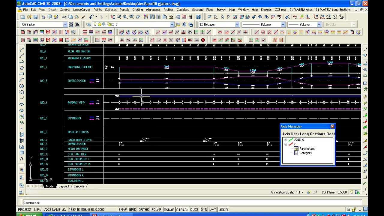This screenshot has width=384, height=216.
Task: Open the Annotation Scale 1:1 dropdown
Action: point(302,192)
